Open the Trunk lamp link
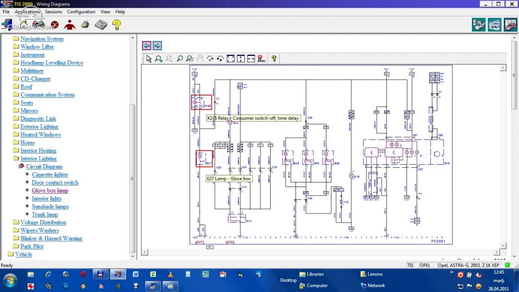519x292 pixels. pos(45,214)
